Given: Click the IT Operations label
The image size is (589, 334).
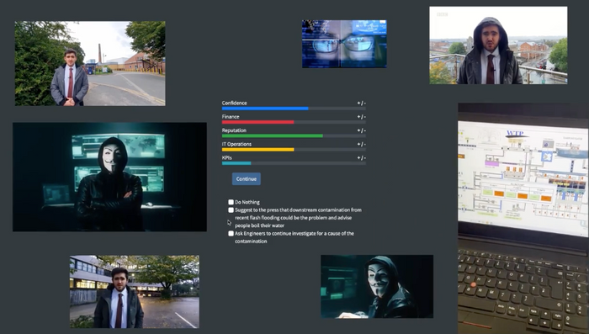Looking at the screenshot, I should tap(236, 144).
